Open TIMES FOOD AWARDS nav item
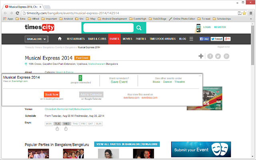The width and height of the screenshot is (256, 160). click(162, 39)
